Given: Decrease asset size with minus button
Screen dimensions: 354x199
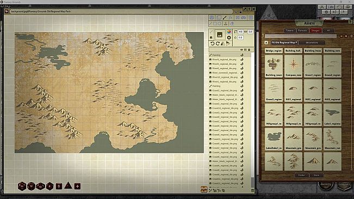Looking at the screenshot, I should pos(341,36).
